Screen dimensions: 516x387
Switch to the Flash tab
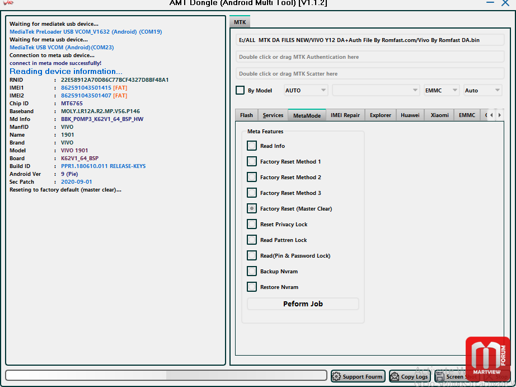[x=246, y=115]
